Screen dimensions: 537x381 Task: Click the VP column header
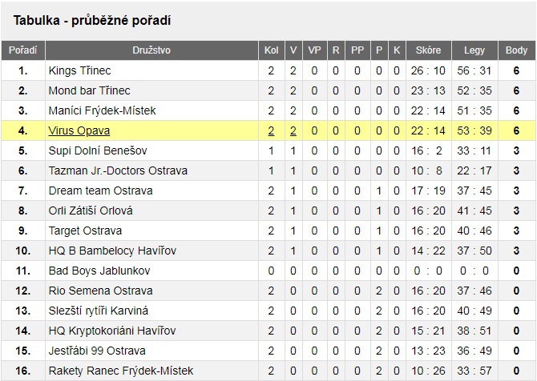click(x=314, y=50)
